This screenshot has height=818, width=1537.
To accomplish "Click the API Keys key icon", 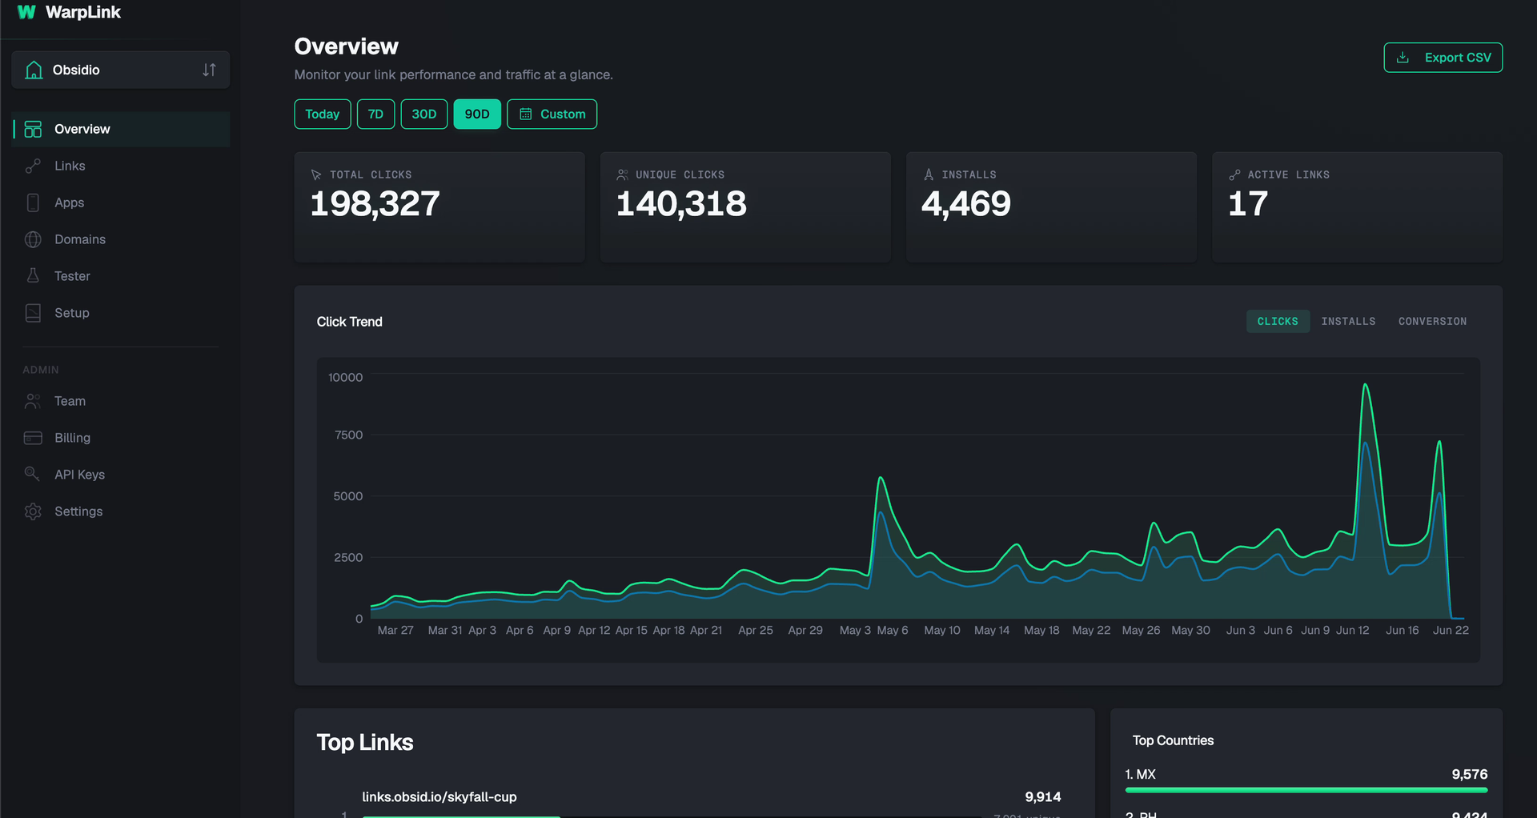I will coord(32,474).
